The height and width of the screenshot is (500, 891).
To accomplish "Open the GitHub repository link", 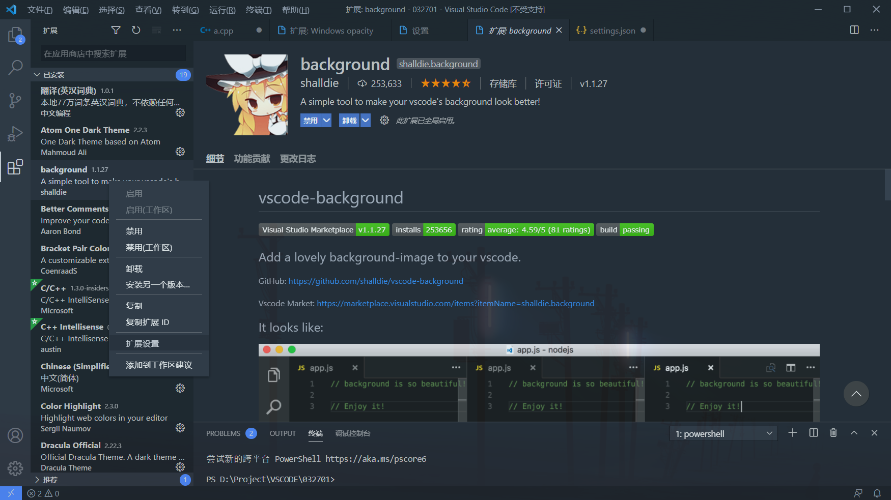I will click(376, 280).
